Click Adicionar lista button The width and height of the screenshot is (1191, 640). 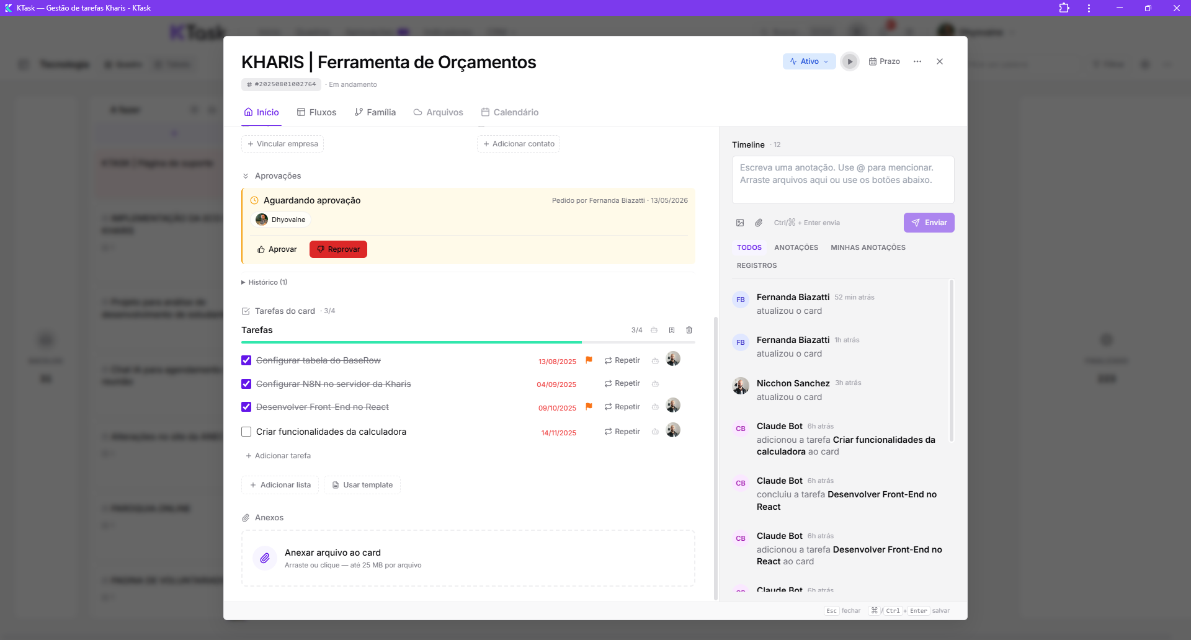(x=280, y=485)
